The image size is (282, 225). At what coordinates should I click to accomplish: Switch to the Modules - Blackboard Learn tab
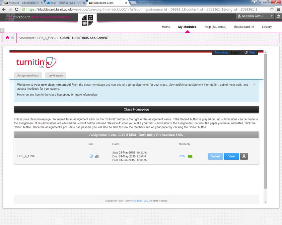[x=23, y=3]
